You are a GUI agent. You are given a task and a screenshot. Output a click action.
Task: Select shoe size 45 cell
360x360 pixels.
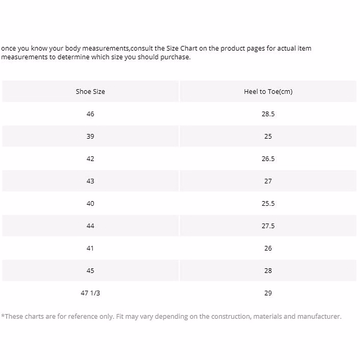(x=90, y=271)
